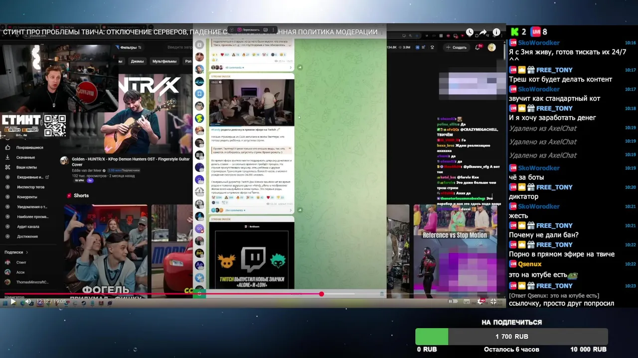Open the account avatar in the YouTube header
The height and width of the screenshot is (358, 638).
492,47
